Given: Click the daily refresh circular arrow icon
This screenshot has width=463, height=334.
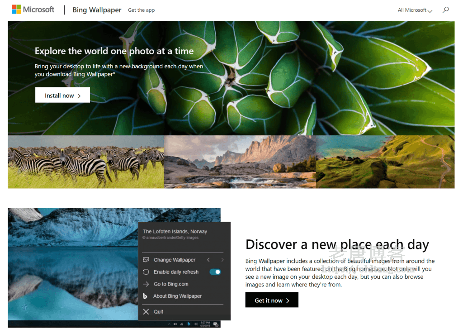Looking at the screenshot, I should coord(146,272).
